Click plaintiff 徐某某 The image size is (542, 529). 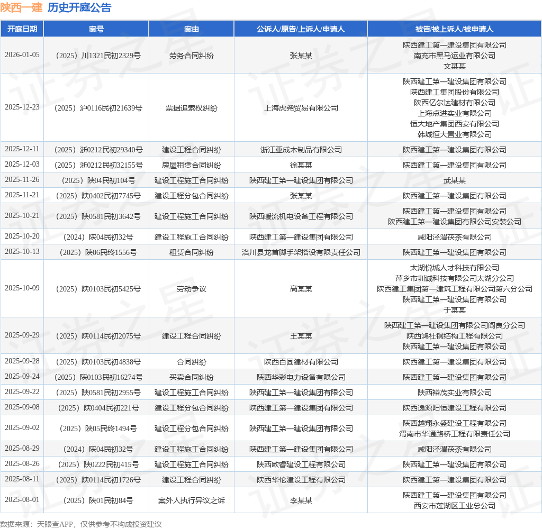pos(301,165)
